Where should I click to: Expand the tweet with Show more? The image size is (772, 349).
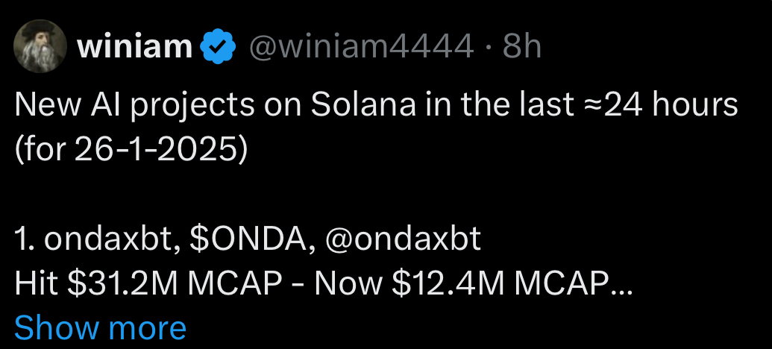click(100, 327)
